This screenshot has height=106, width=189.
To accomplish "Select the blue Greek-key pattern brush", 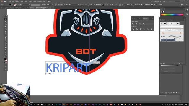I will pyautogui.click(x=168, y=39).
